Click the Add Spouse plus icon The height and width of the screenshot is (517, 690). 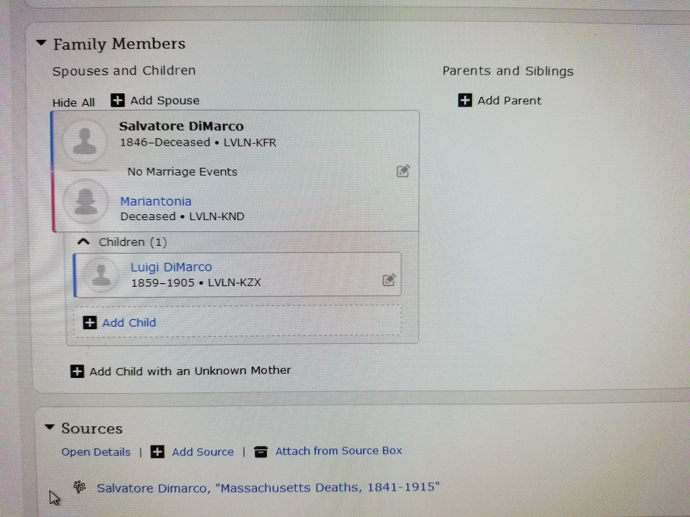[x=117, y=101]
